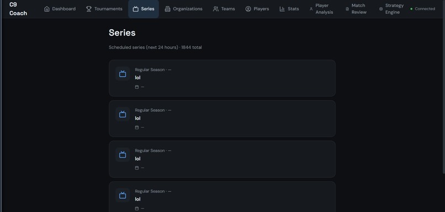445x212 pixels.
Task: Click the Series page heading
Action: 122,32
